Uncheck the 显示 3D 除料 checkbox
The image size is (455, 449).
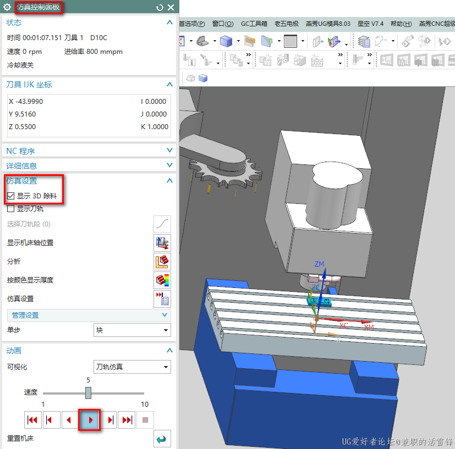[x=10, y=196]
